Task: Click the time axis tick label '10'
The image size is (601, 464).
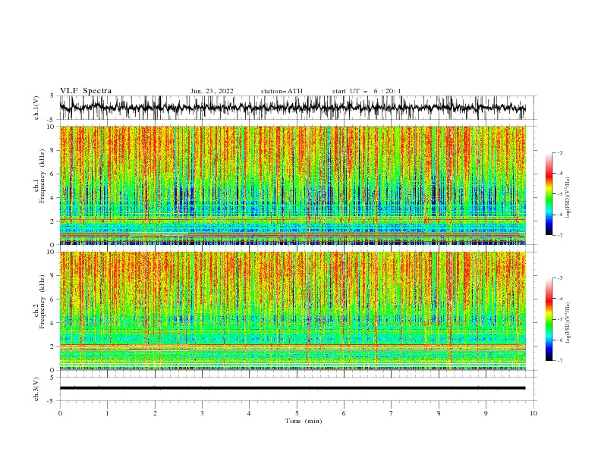Action: (x=533, y=413)
